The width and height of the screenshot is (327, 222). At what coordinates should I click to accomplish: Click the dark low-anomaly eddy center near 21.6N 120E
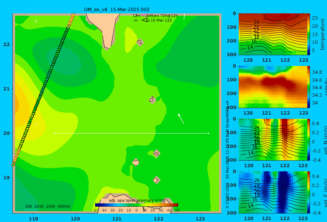(64, 61)
